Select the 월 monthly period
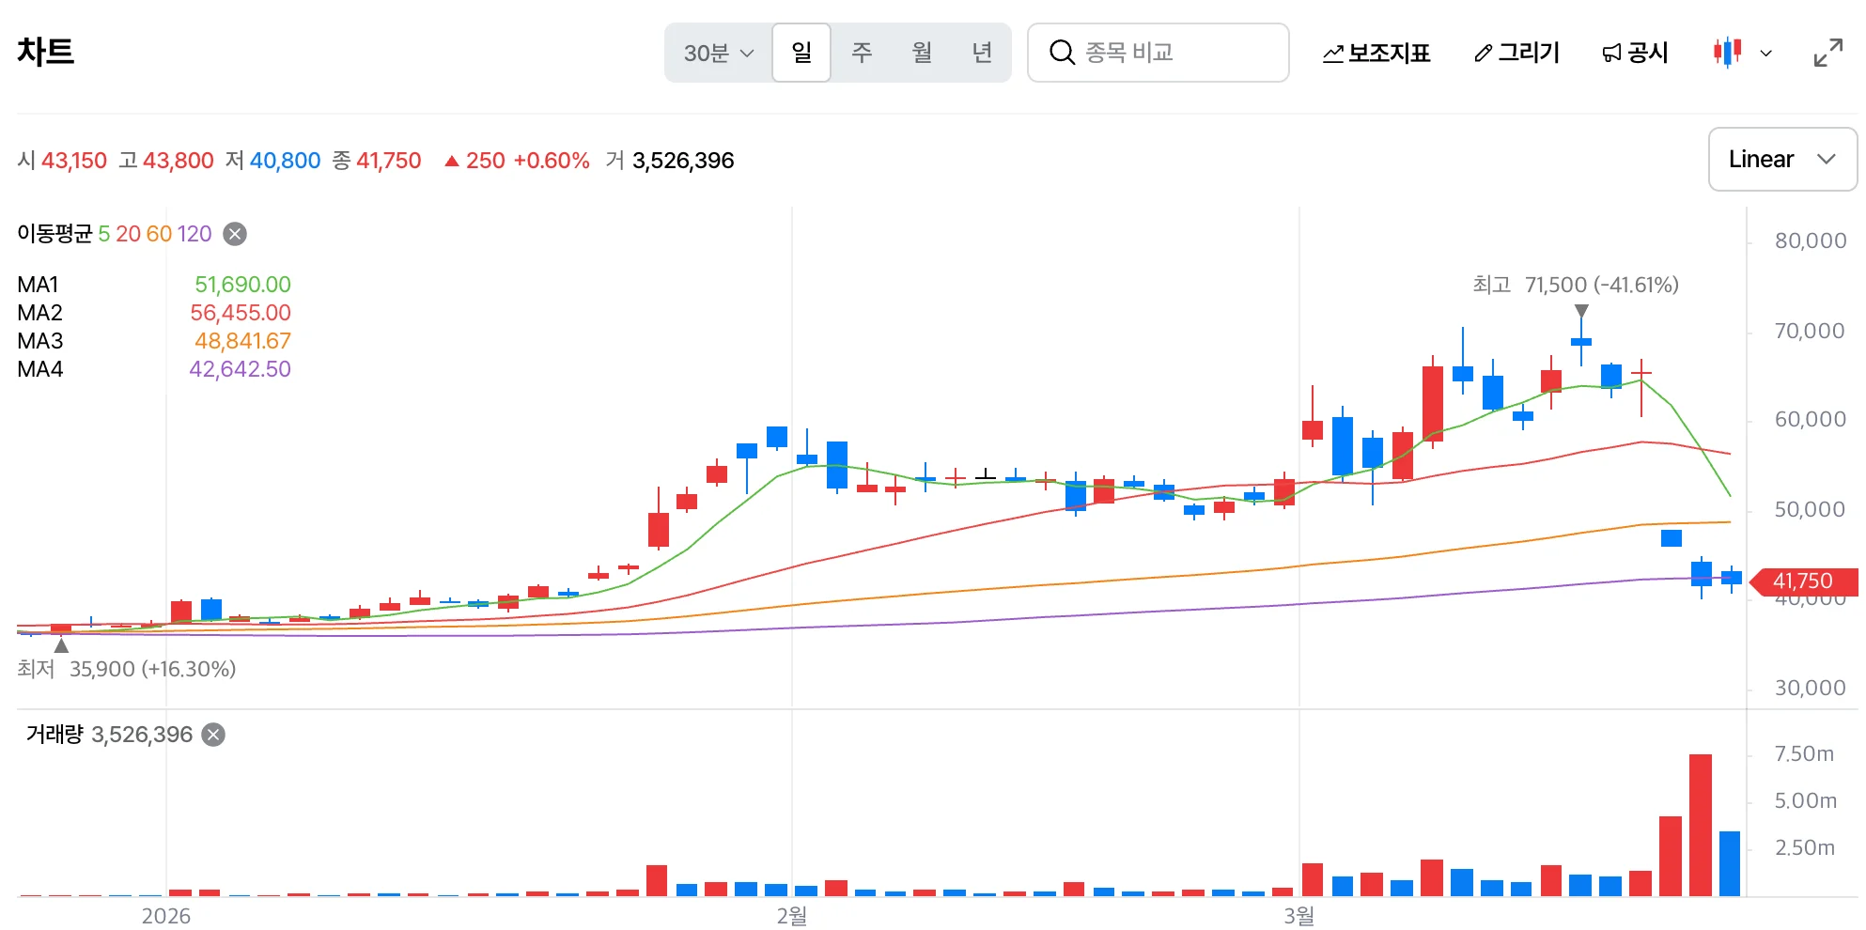1866x930 pixels. pos(922,53)
